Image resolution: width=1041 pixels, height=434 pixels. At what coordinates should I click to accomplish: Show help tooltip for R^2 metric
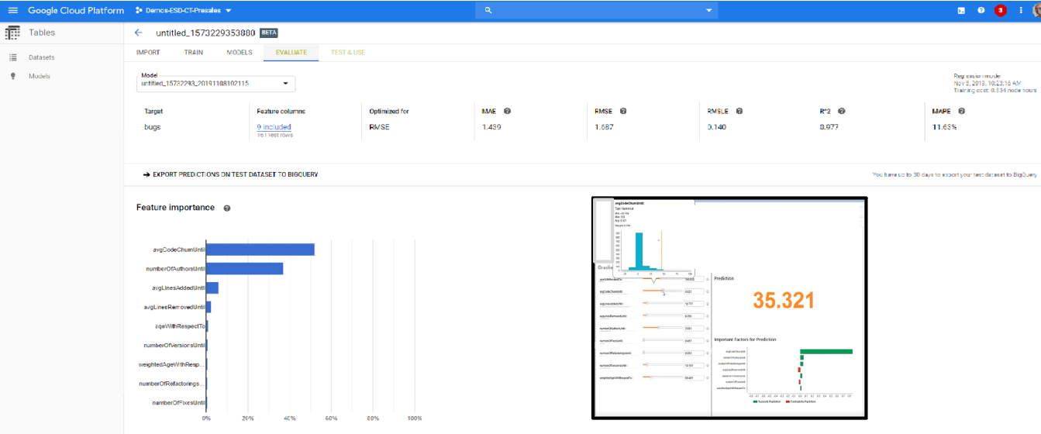click(842, 111)
